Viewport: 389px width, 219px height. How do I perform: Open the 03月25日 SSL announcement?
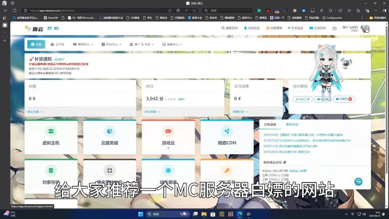point(307,141)
